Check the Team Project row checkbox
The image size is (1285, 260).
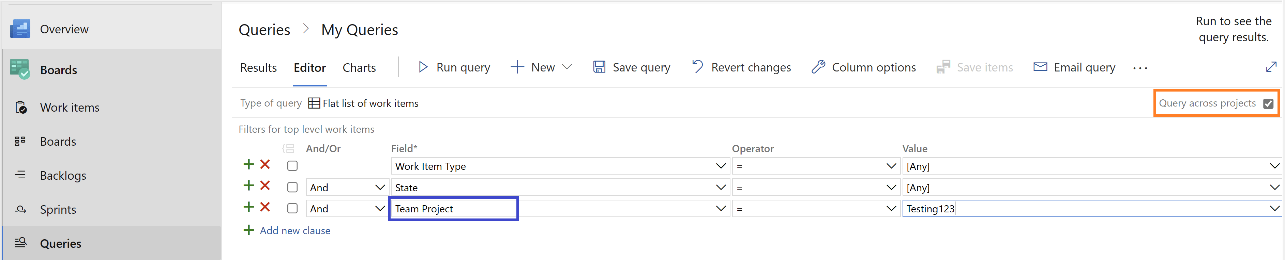click(x=292, y=208)
